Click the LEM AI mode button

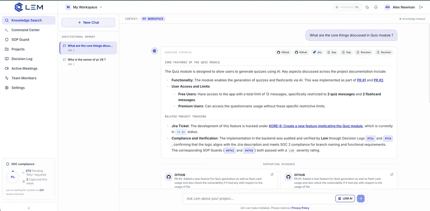tap(345, 198)
